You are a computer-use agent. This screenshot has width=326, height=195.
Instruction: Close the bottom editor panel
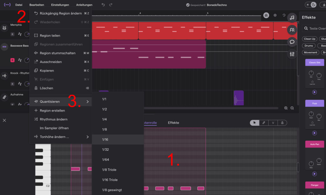pos(4,120)
